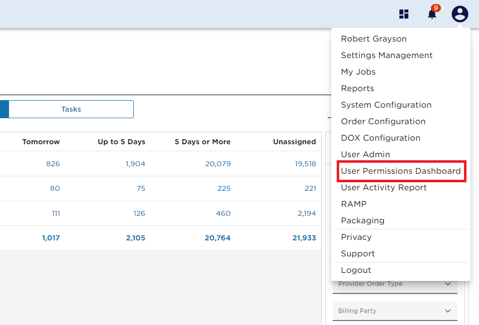Screen dimensions: 479x325
Task: Open the 21,933 total link
Action: coord(304,238)
